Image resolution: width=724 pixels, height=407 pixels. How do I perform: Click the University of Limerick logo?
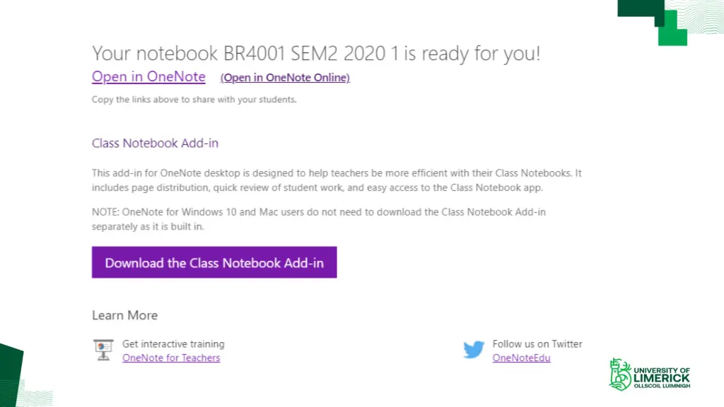tap(649, 374)
